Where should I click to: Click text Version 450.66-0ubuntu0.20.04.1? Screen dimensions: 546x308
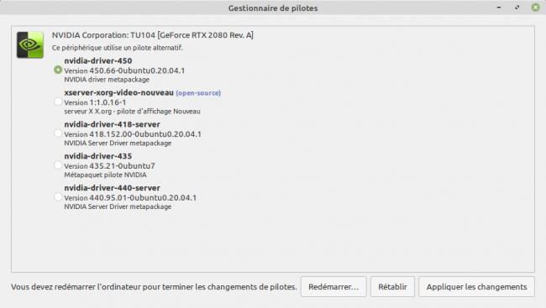pyautogui.click(x=124, y=70)
